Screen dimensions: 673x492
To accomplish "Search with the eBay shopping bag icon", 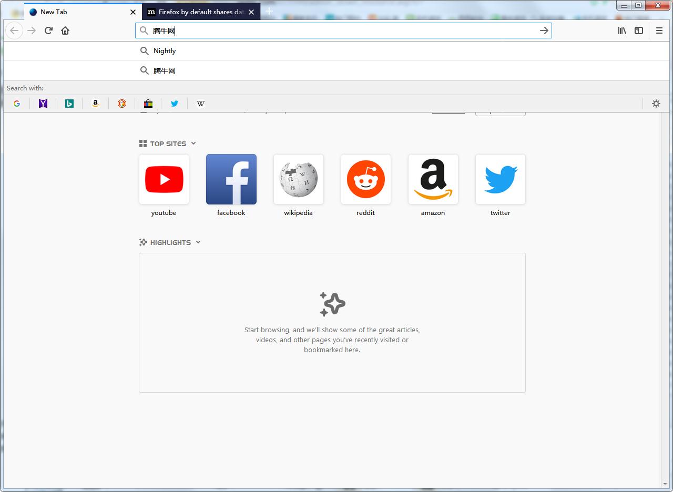I will pyautogui.click(x=148, y=104).
